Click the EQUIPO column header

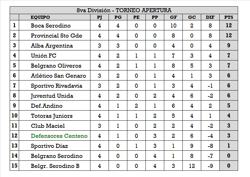[40, 17]
